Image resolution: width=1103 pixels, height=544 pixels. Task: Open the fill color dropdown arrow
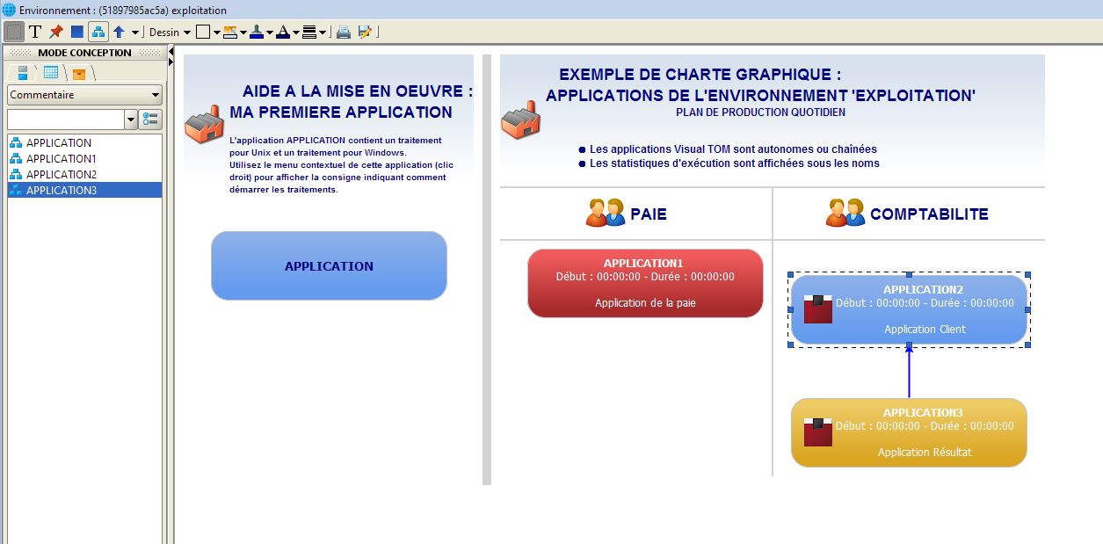click(x=243, y=33)
